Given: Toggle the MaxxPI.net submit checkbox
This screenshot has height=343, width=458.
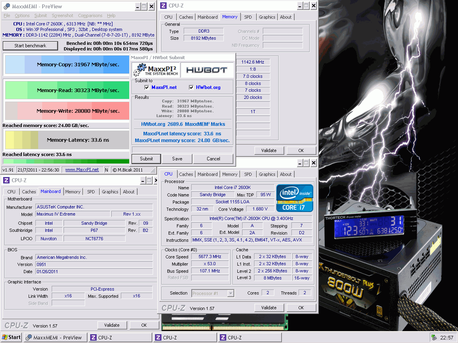Looking at the screenshot, I should click(x=147, y=87).
